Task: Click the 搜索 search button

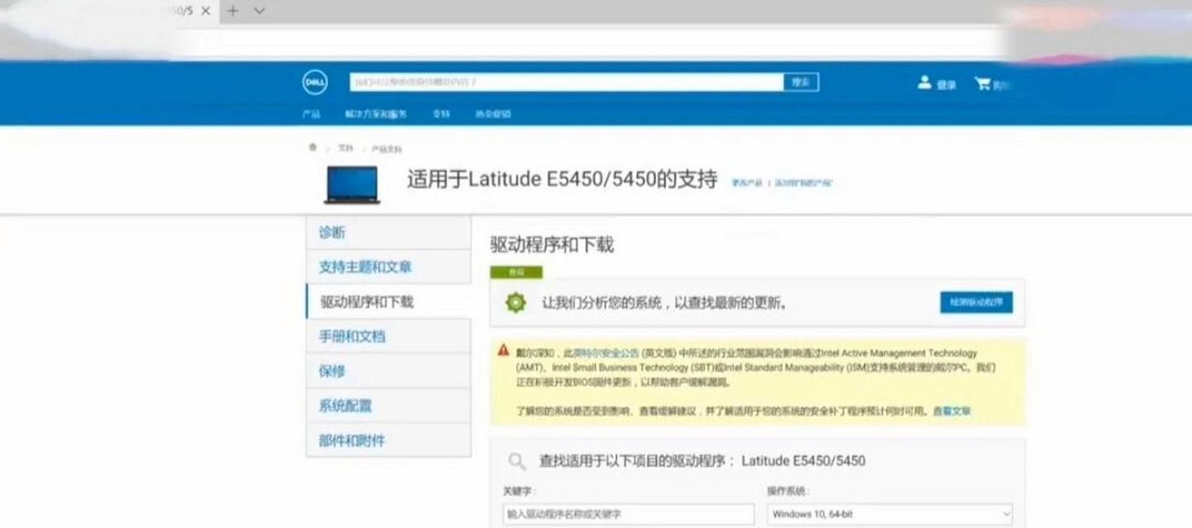Action: [801, 82]
